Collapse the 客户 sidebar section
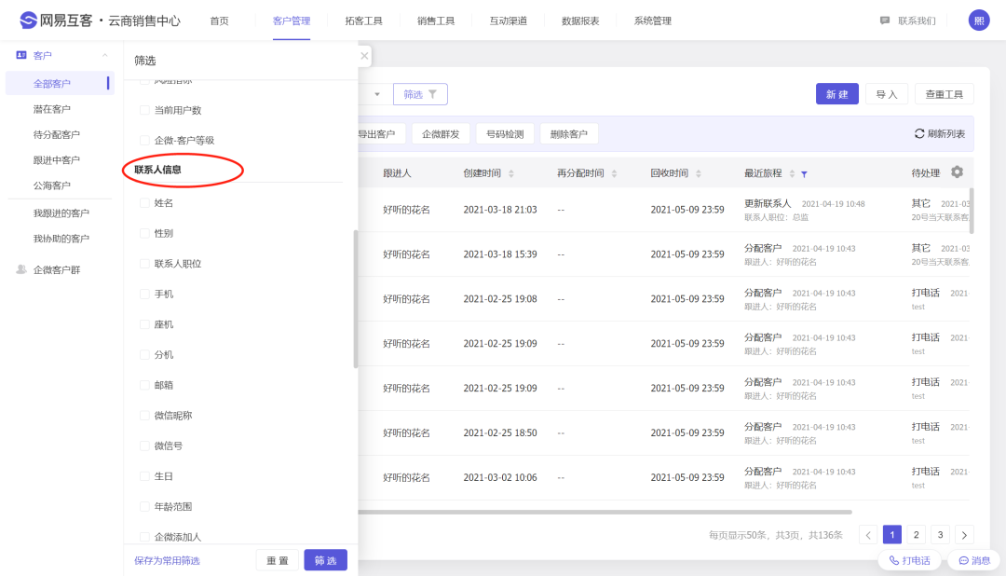The height and width of the screenshot is (576, 1006). point(104,56)
